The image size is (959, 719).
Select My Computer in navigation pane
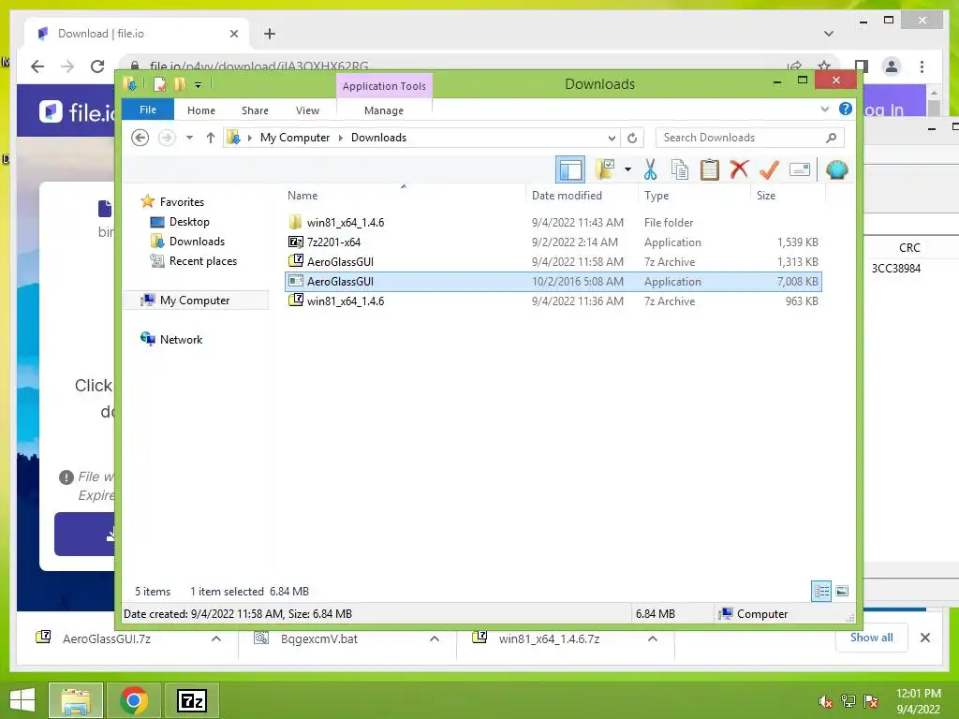[x=195, y=301]
